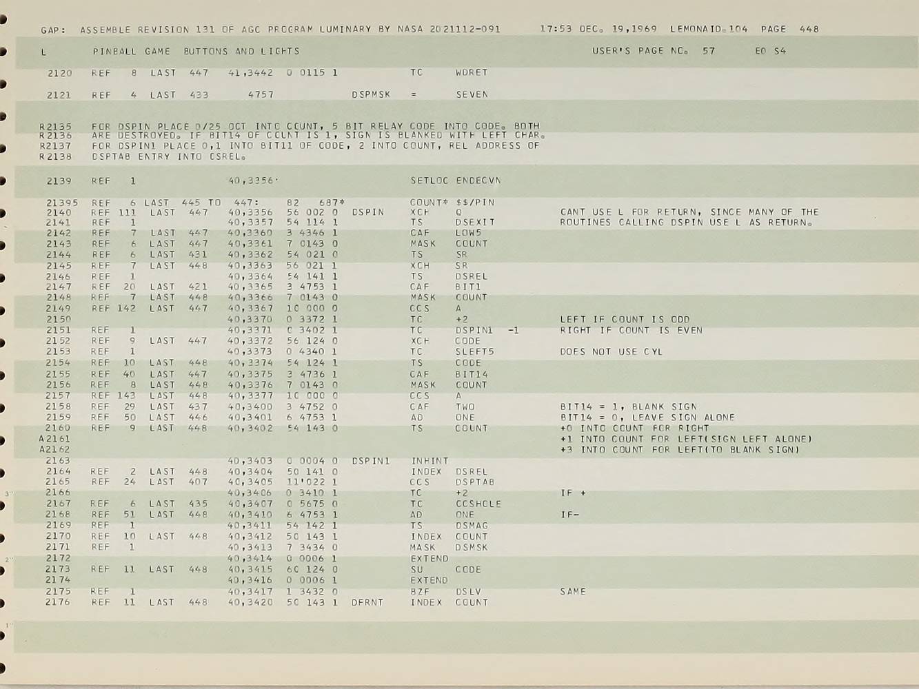The image size is (919, 689).
Task: Click comment 'BIT14 = 0, LEAVE SIGN ALONE'
Action: [x=647, y=417]
